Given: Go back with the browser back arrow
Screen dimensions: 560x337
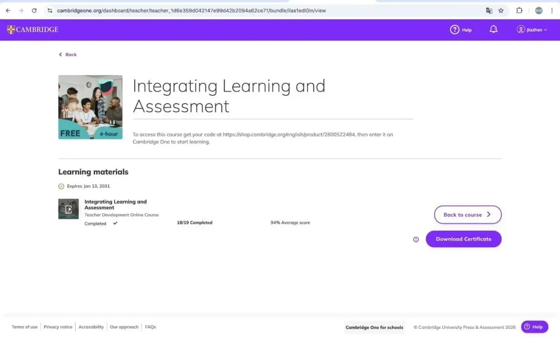Looking at the screenshot, I should tap(8, 11).
